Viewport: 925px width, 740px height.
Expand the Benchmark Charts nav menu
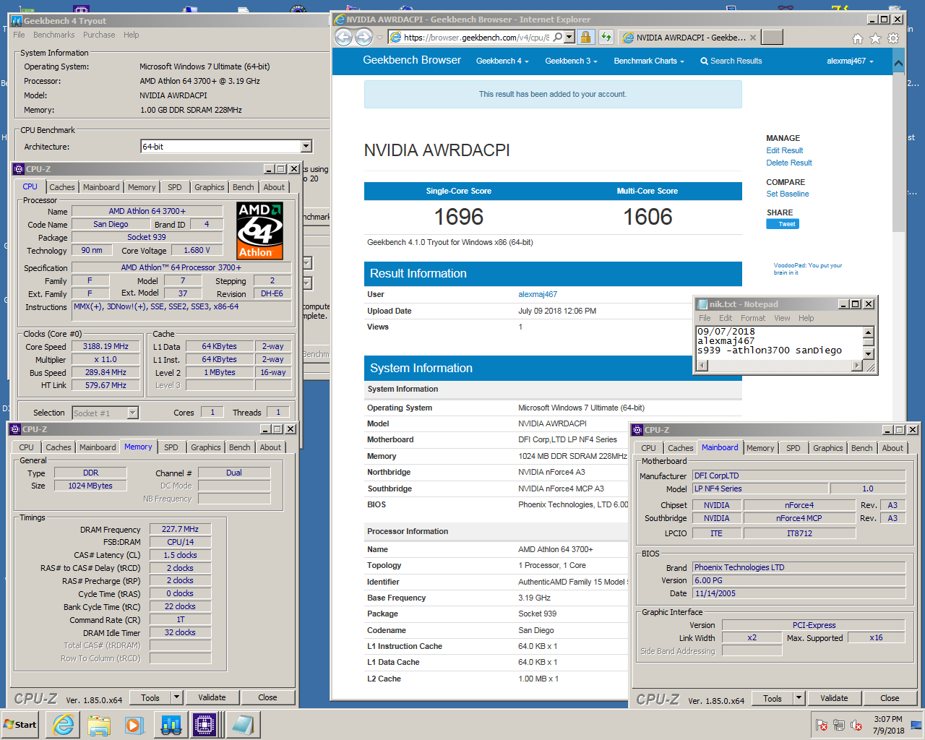click(649, 61)
